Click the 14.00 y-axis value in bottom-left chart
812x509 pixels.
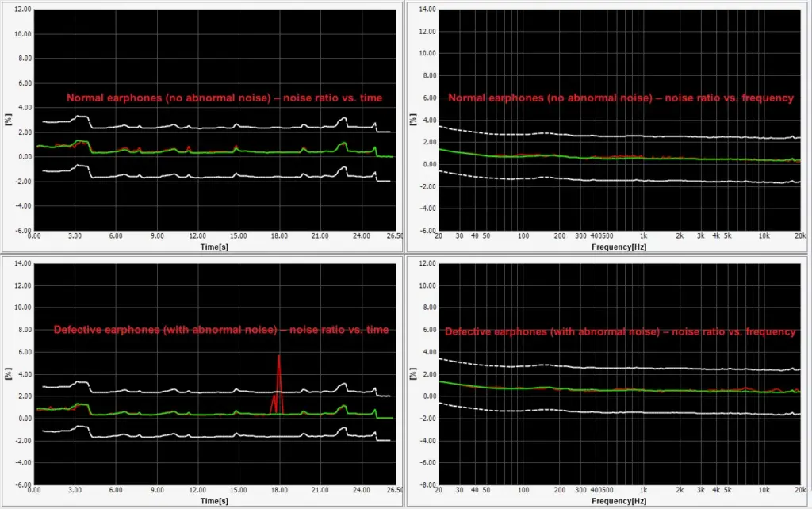tap(22, 263)
